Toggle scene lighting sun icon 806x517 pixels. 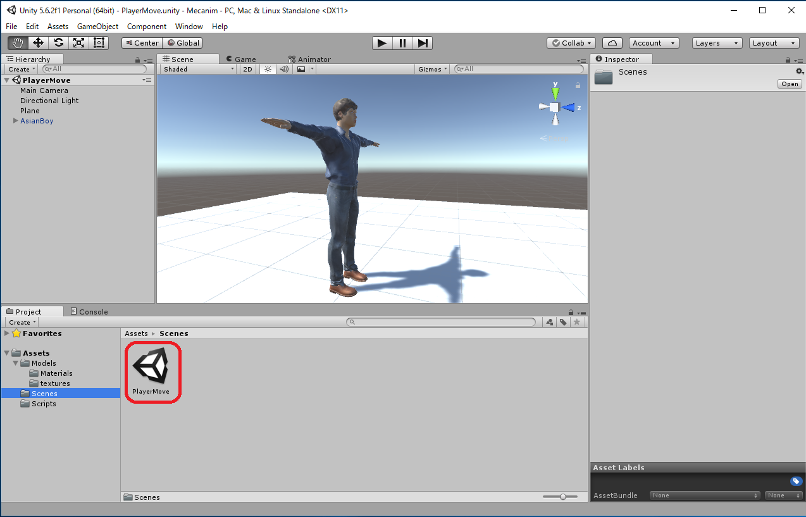click(x=268, y=69)
